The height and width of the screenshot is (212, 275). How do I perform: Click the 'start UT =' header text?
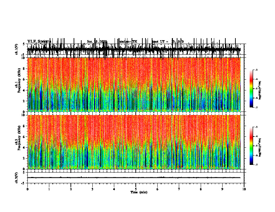pos(160,42)
